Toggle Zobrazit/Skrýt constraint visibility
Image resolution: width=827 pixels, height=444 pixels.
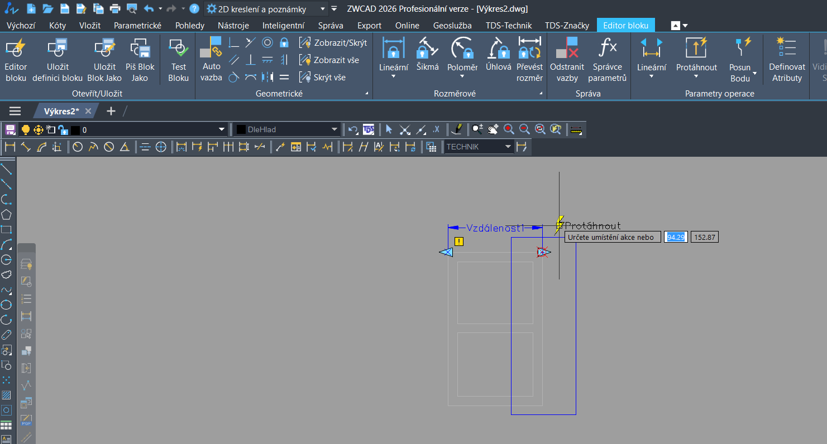click(x=333, y=43)
